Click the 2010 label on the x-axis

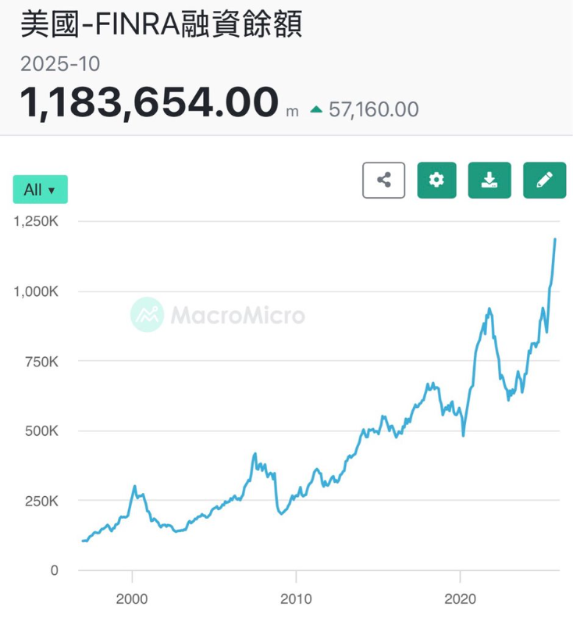(296, 598)
